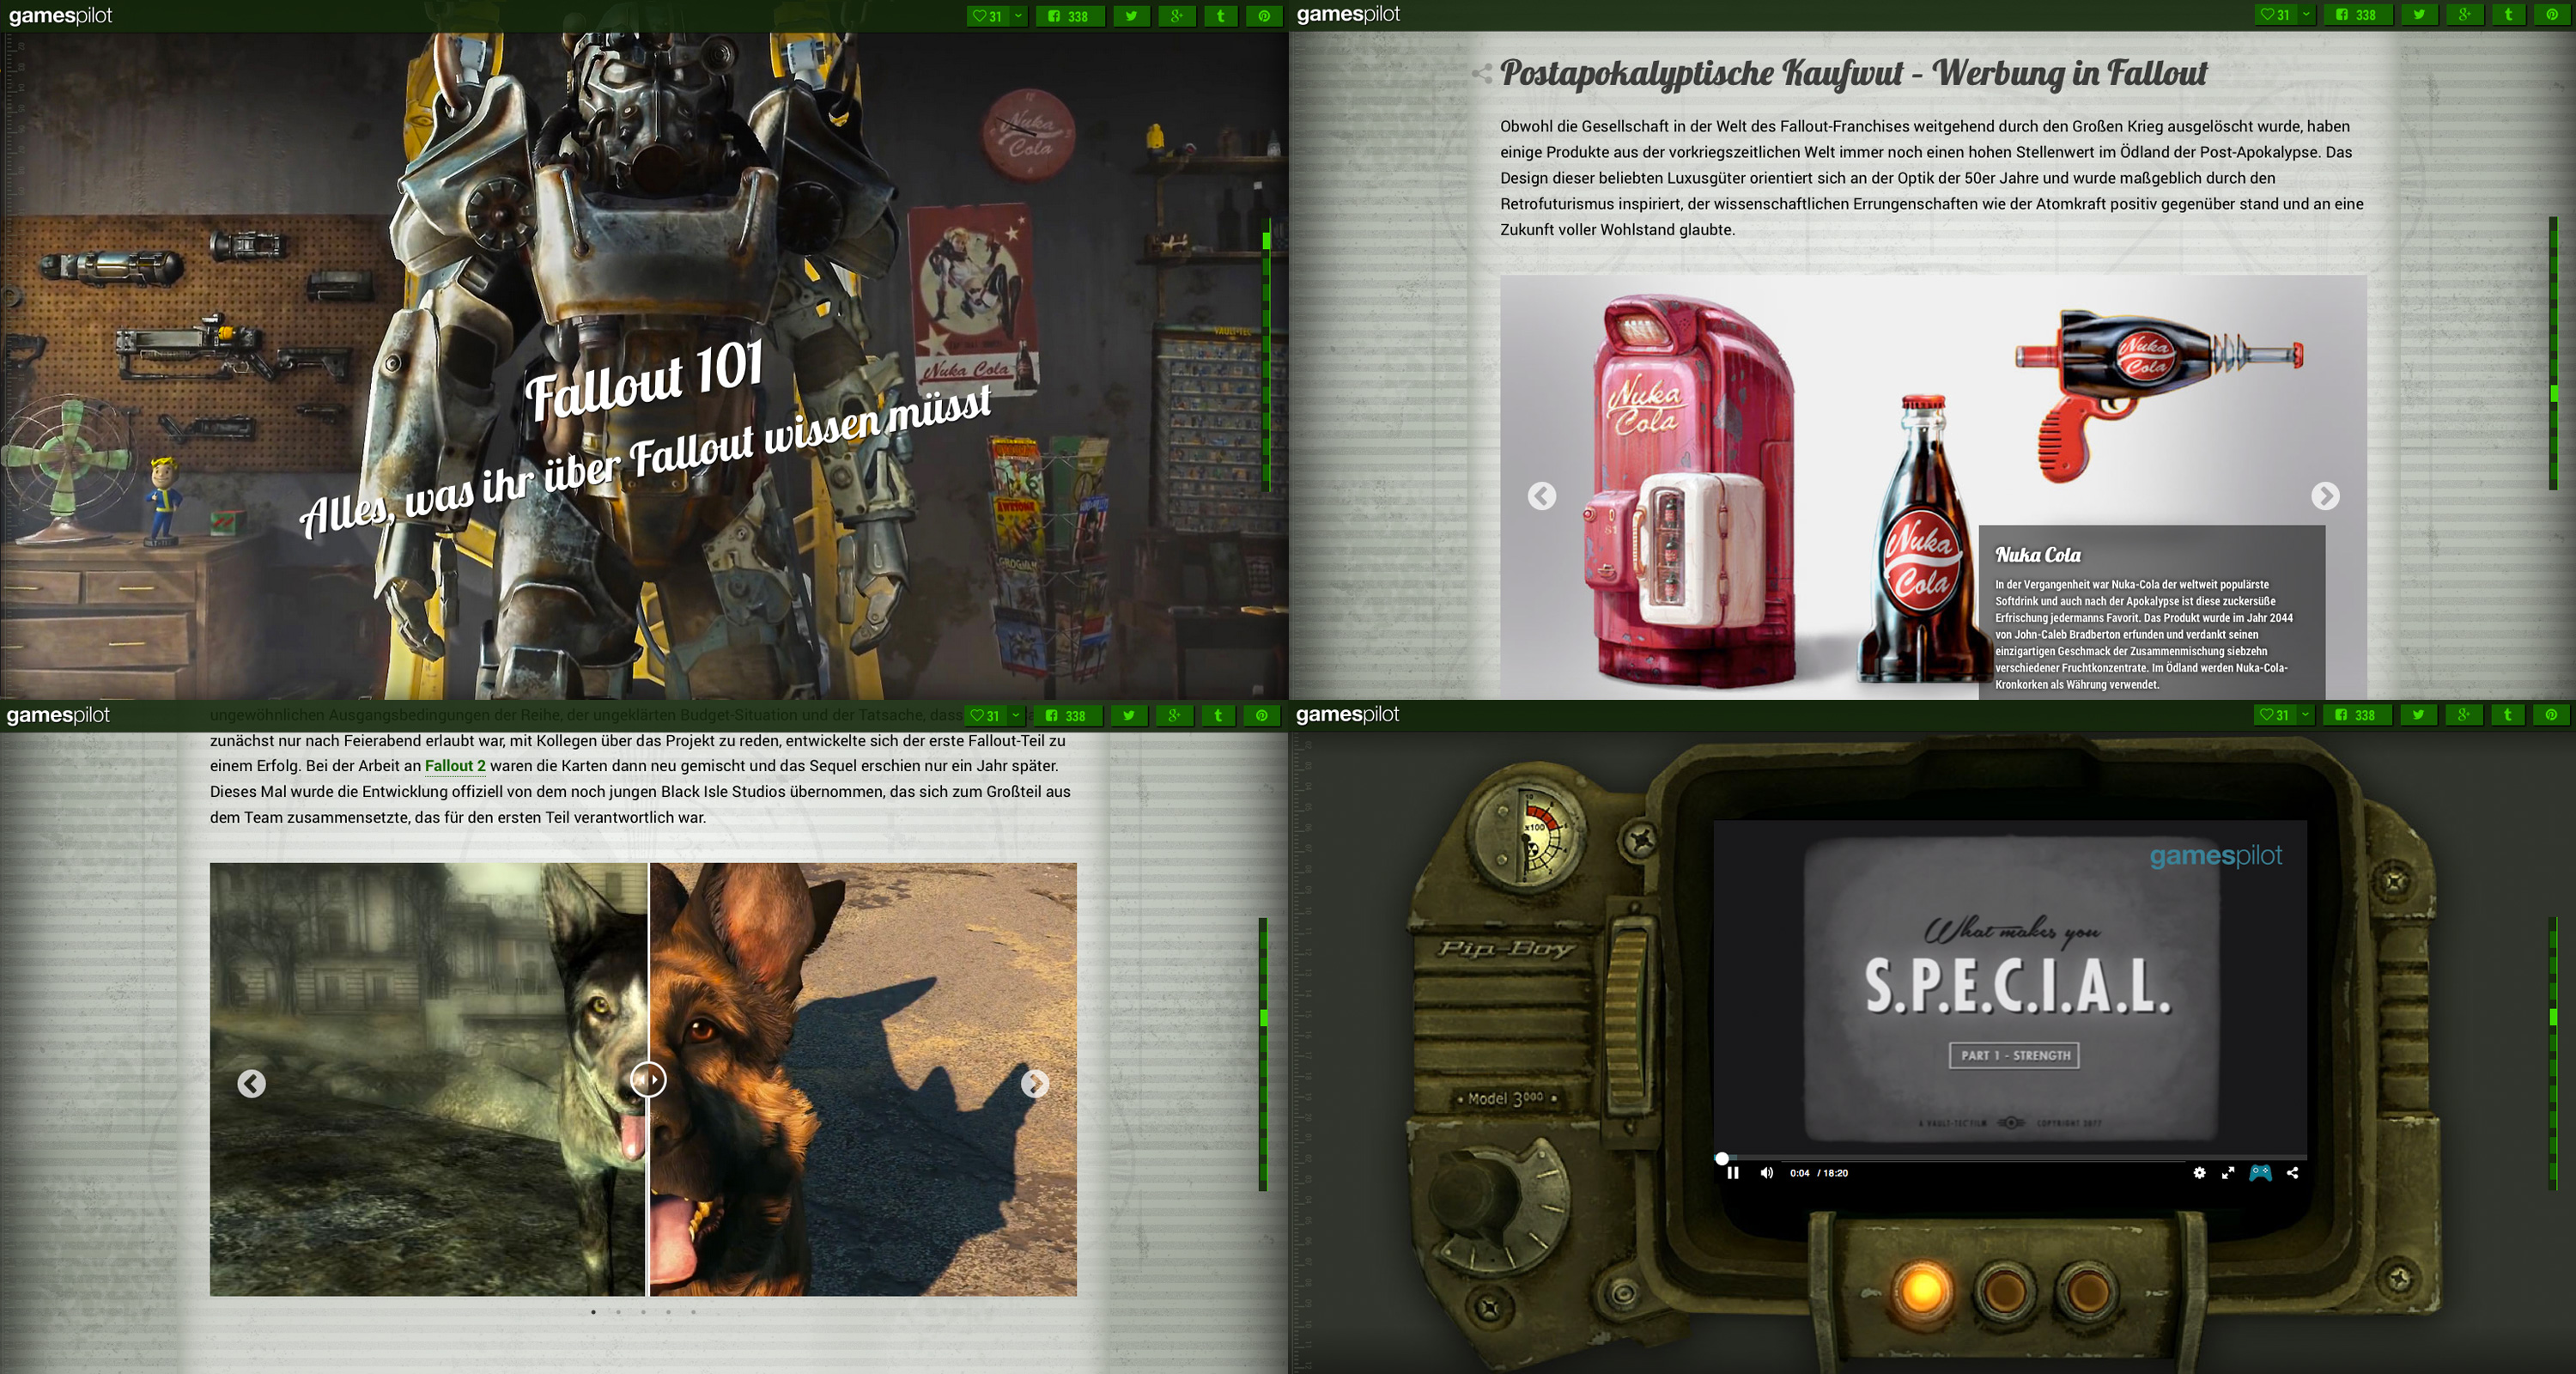Click the gamepad icon in the video controls

coord(2260,1173)
